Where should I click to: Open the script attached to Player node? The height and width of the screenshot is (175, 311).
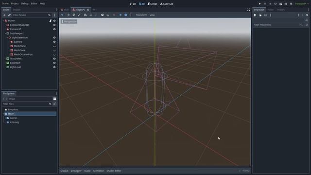[x=51, y=20]
